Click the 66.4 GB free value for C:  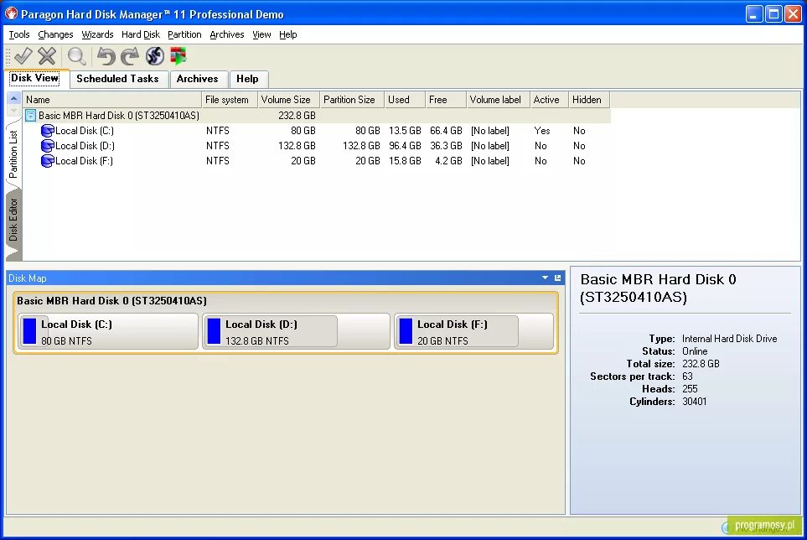(x=446, y=131)
